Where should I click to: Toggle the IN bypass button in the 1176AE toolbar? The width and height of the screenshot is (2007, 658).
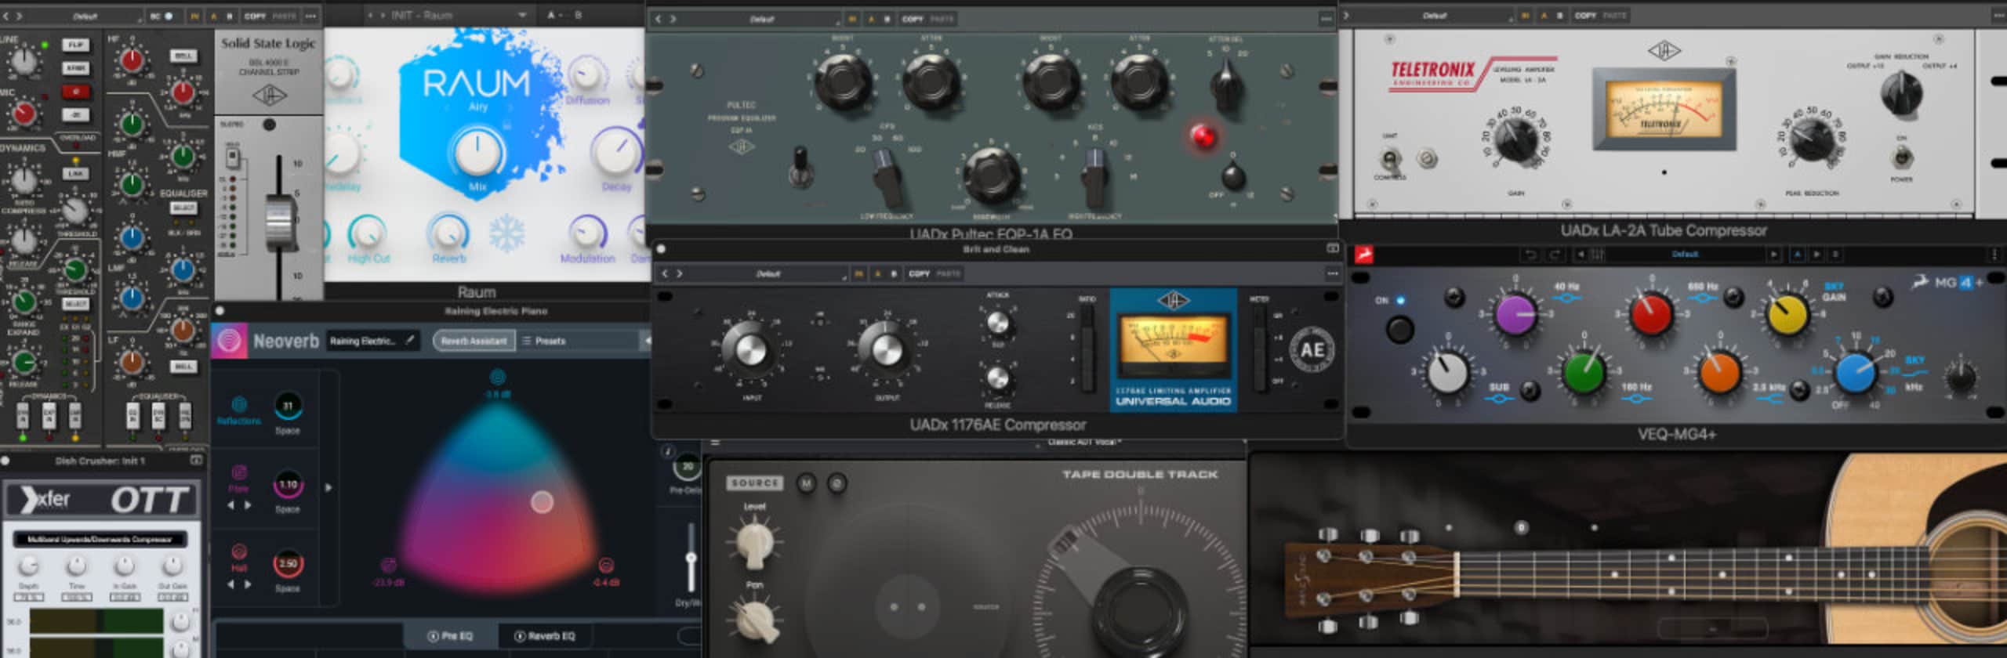(x=858, y=273)
